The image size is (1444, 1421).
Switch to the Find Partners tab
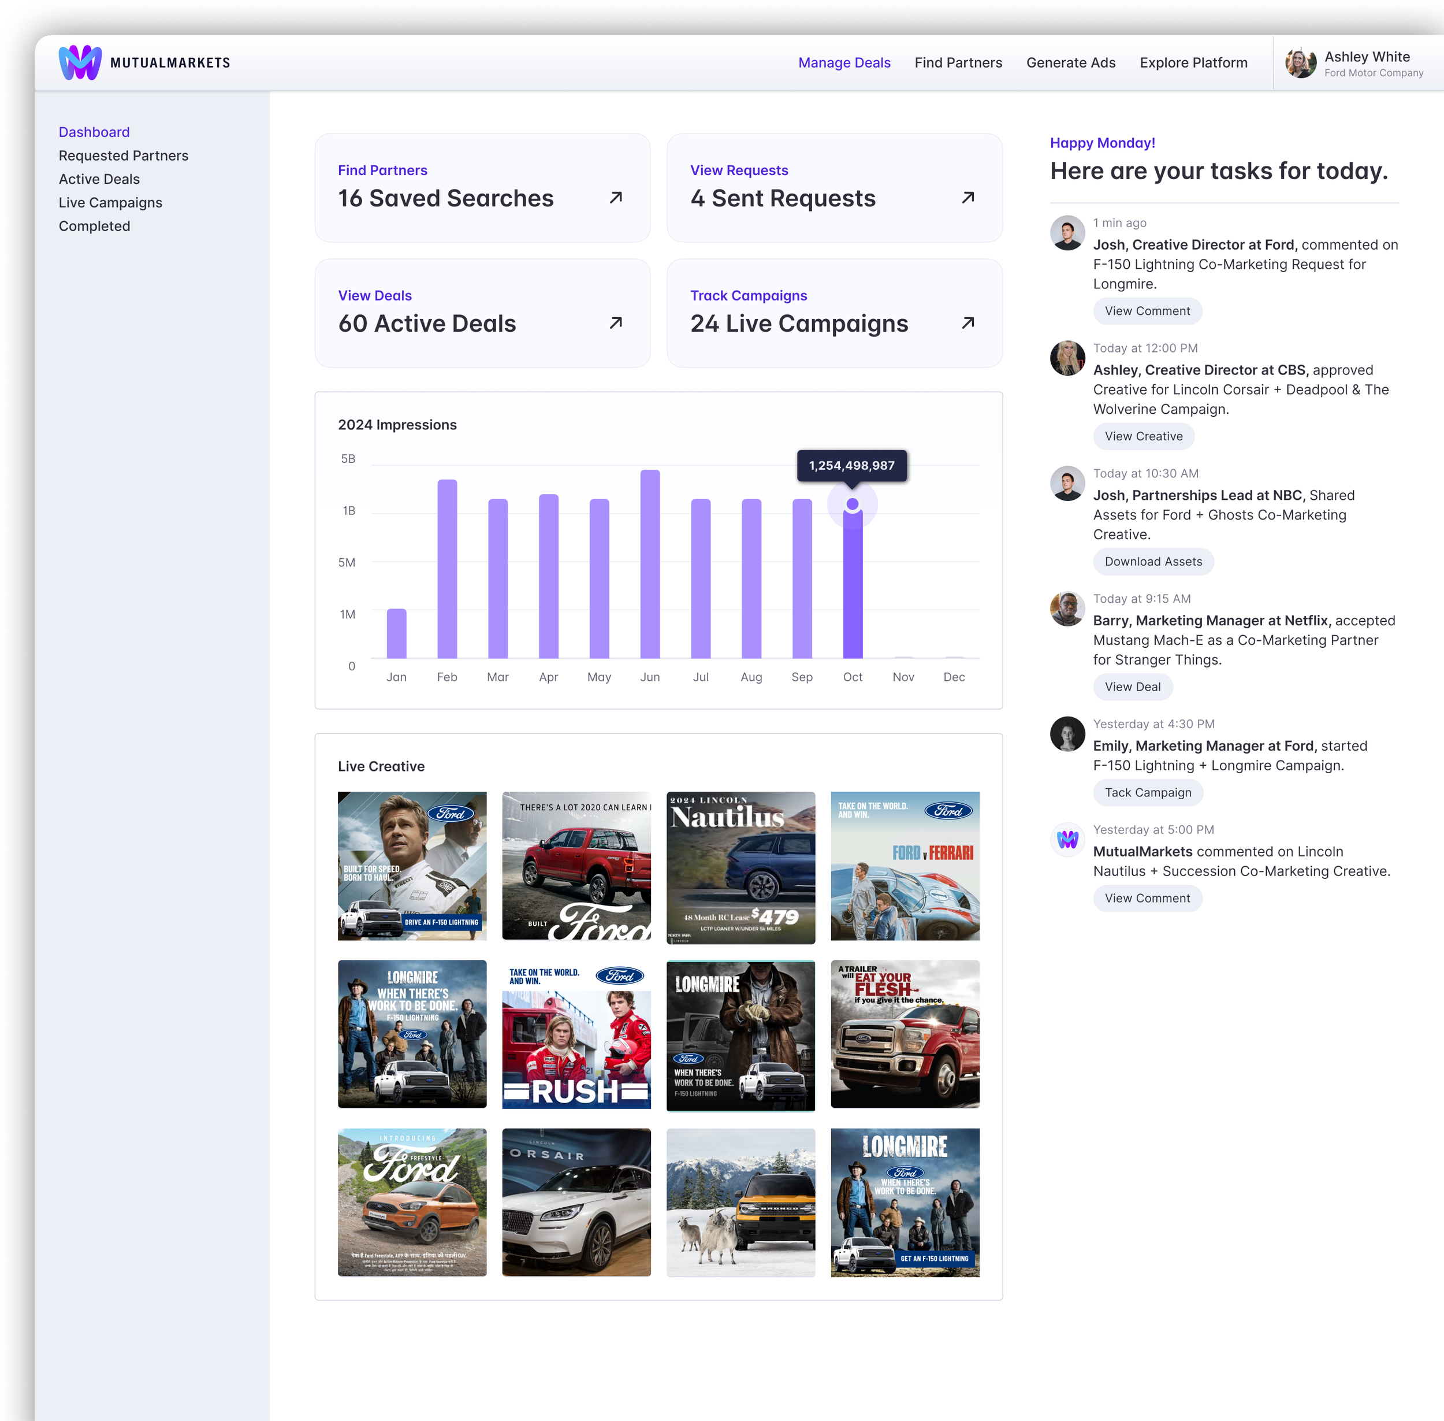[958, 62]
